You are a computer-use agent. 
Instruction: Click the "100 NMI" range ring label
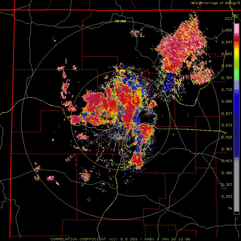pos(120,21)
